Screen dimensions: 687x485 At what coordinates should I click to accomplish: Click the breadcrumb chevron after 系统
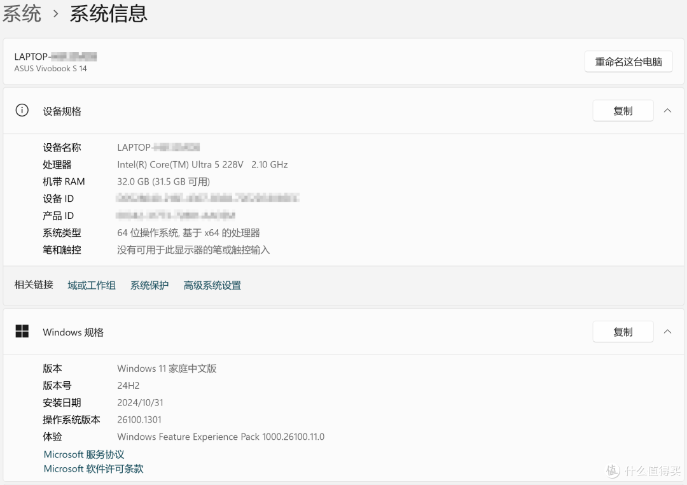(55, 13)
